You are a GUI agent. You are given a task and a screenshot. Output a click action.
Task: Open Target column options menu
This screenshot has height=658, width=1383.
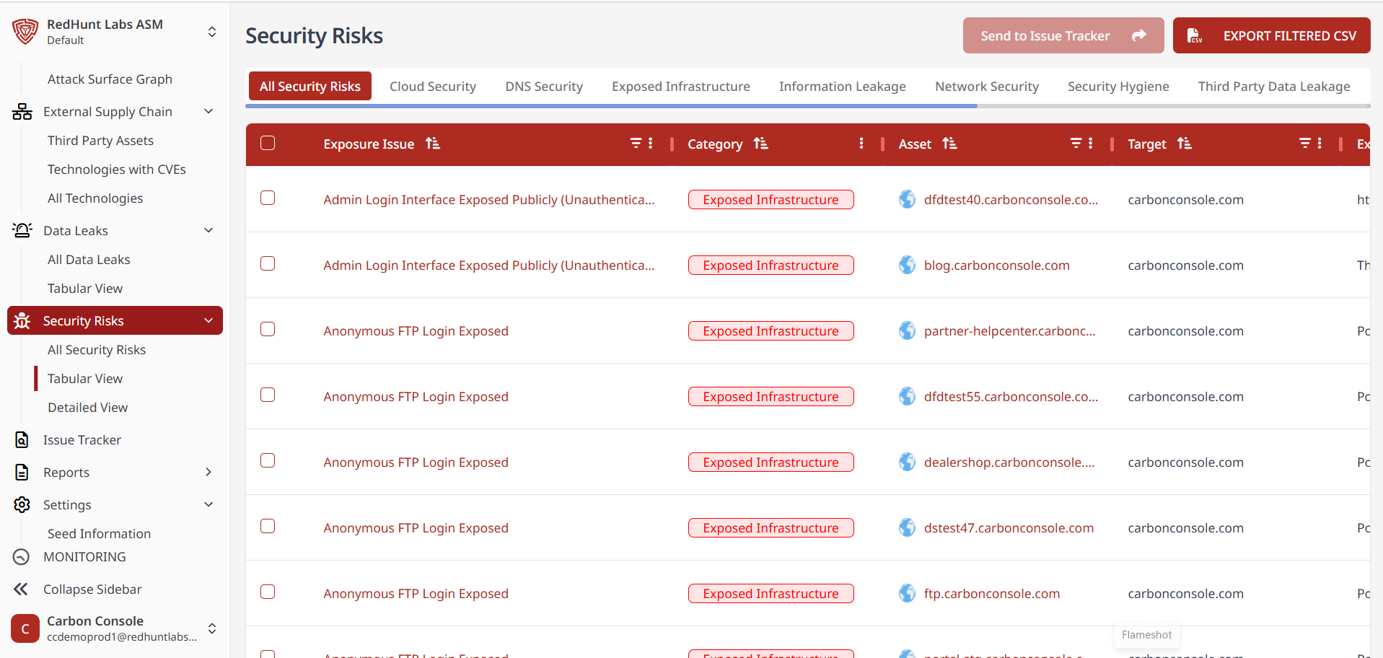pyautogui.click(x=1320, y=143)
